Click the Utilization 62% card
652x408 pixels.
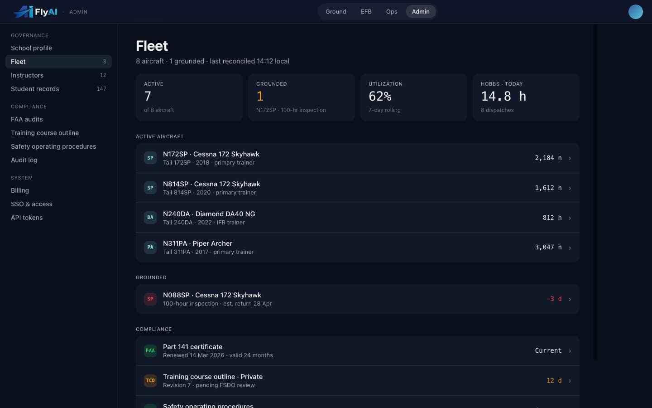(414, 97)
